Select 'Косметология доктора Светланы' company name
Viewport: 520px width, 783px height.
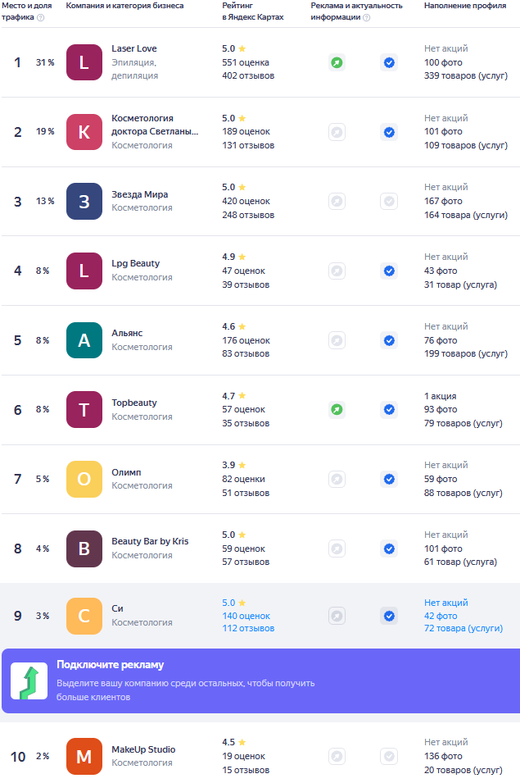tap(155, 125)
